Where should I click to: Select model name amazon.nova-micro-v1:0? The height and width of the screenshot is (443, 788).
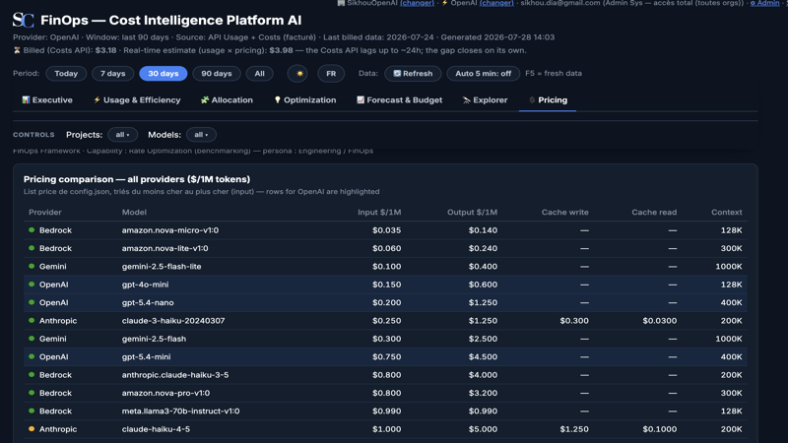pos(170,230)
